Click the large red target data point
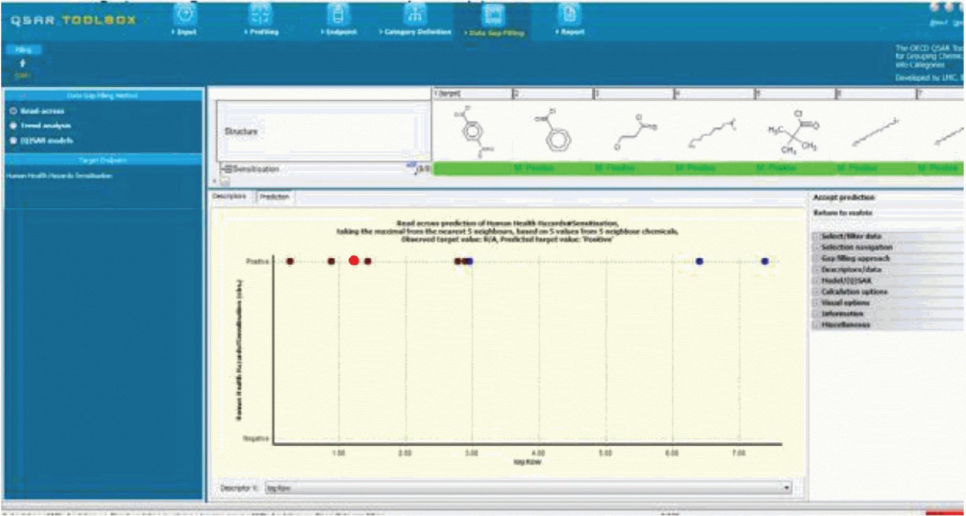The height and width of the screenshot is (516, 966). pos(354,261)
